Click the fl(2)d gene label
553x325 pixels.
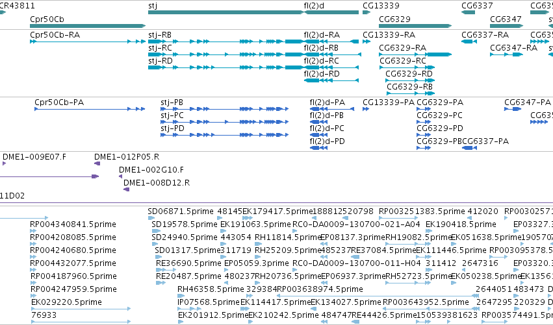click(314, 6)
